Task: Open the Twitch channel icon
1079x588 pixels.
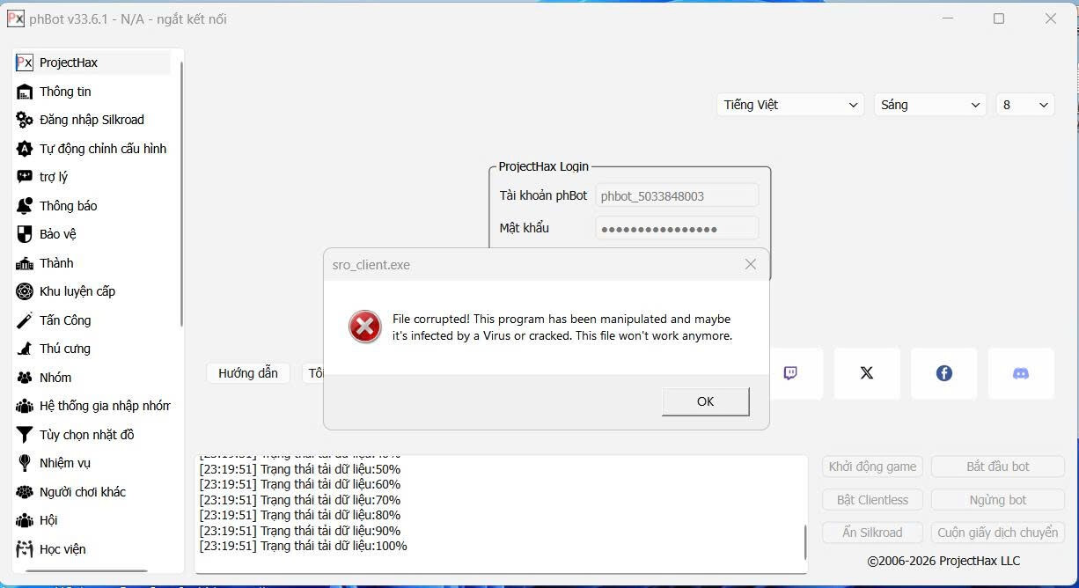Action: click(x=790, y=373)
